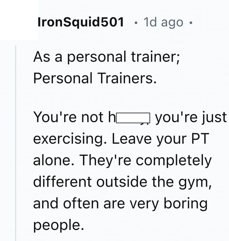
Task: Open the IronSquid501 user profile
Action: (81, 22)
